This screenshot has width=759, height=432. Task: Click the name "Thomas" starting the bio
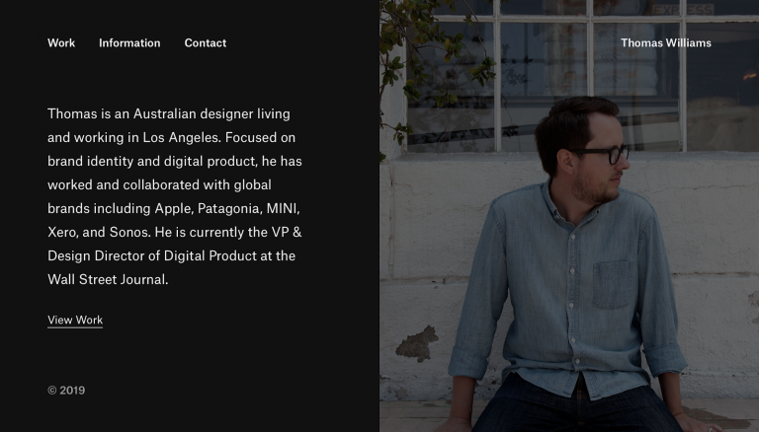point(72,113)
